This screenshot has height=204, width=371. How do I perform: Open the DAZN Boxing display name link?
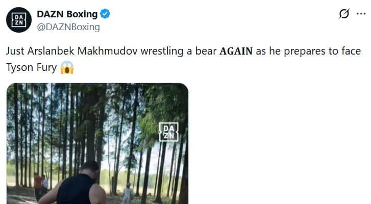coord(67,14)
